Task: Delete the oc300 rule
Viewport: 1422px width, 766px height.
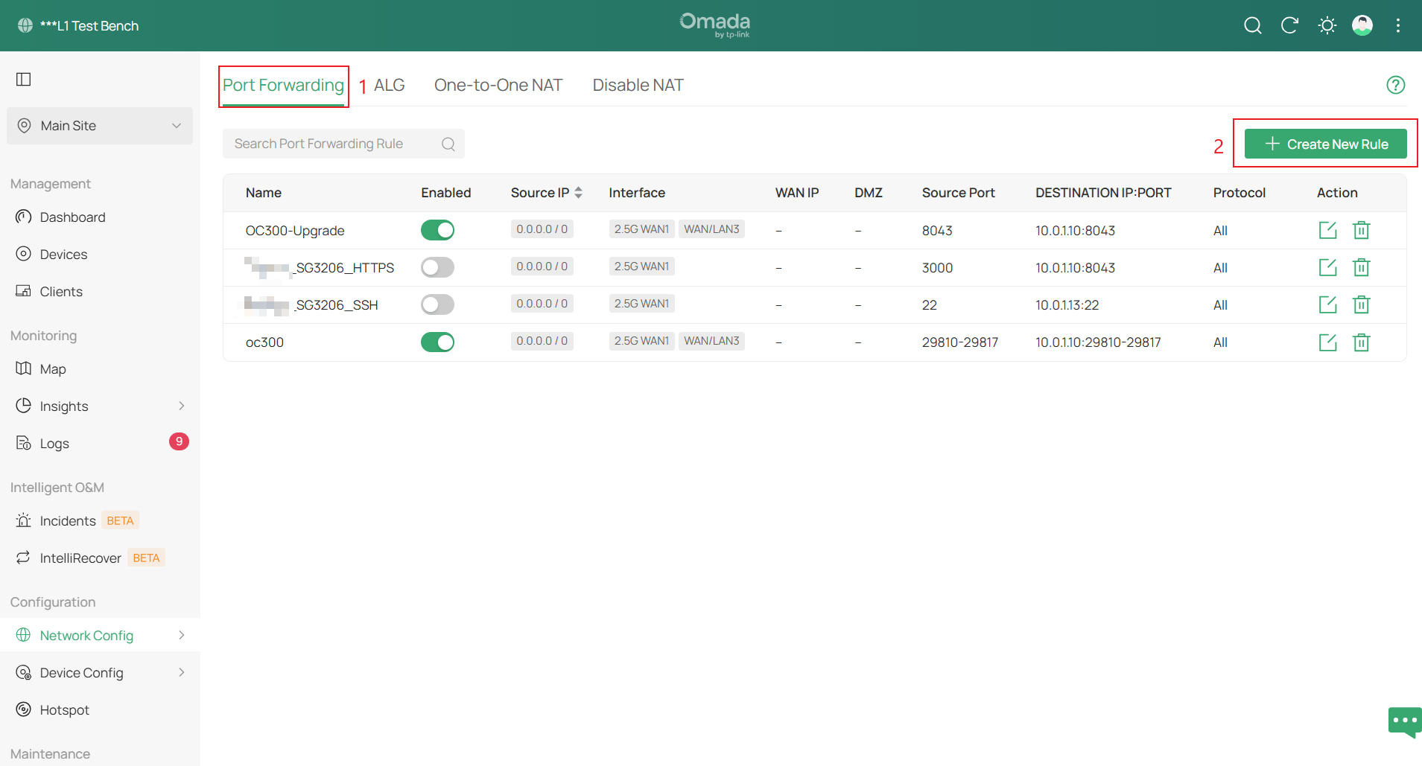Action: [1361, 342]
